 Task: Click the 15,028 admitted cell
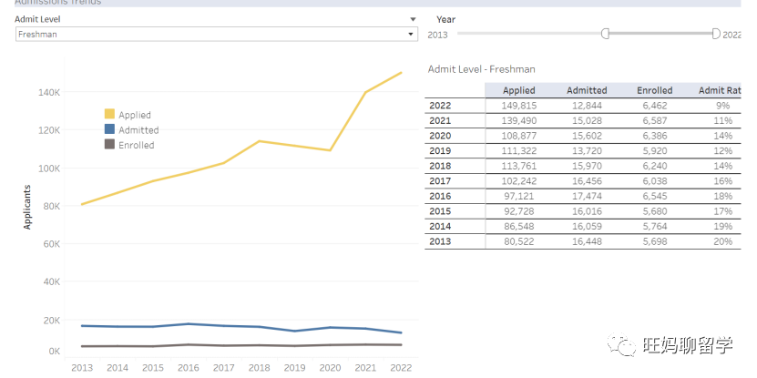pyautogui.click(x=587, y=121)
